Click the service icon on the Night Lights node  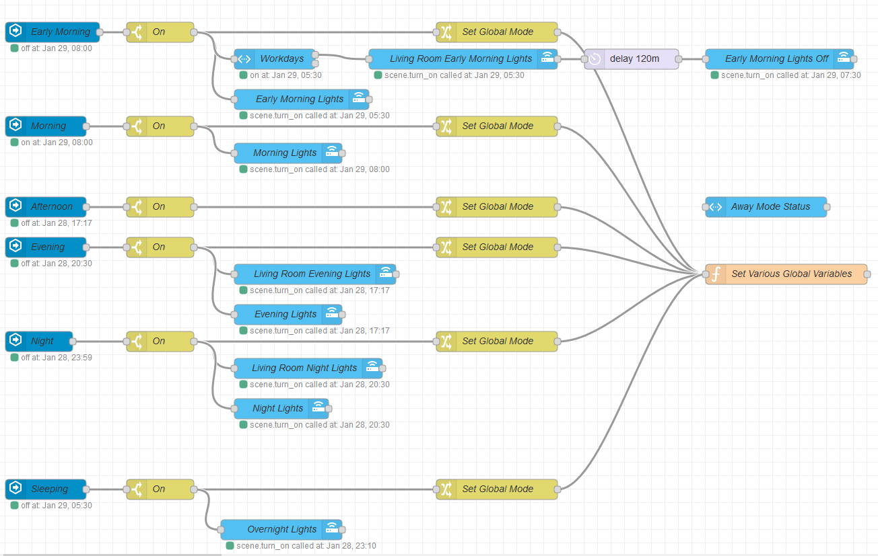click(x=318, y=408)
